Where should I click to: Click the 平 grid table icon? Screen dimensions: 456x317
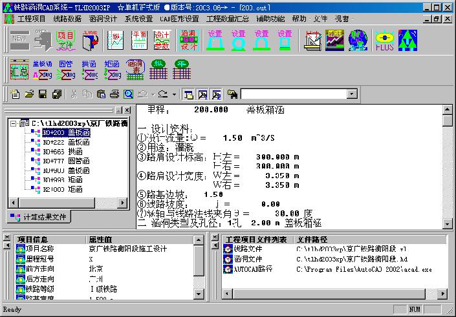point(182,70)
